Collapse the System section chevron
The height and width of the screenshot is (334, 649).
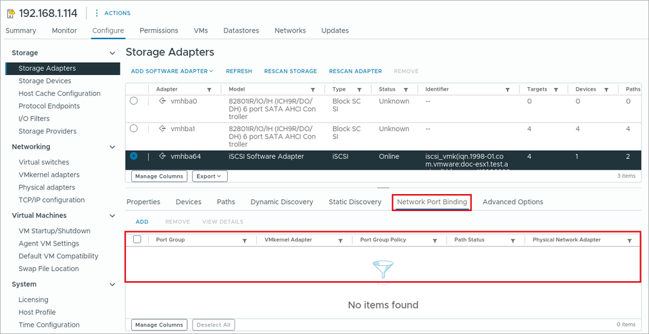[112, 285]
